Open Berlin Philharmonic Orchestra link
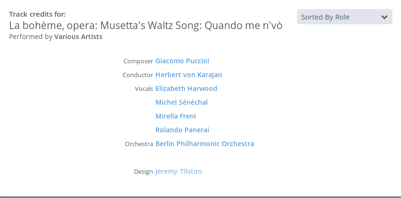Screen dimensions: 401x198 point(205,144)
